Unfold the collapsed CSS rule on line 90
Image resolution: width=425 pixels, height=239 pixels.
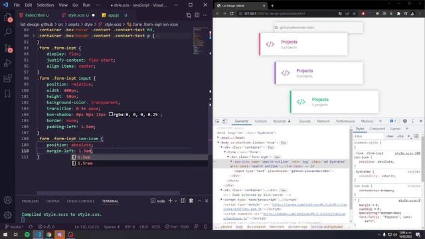(x=34, y=36)
